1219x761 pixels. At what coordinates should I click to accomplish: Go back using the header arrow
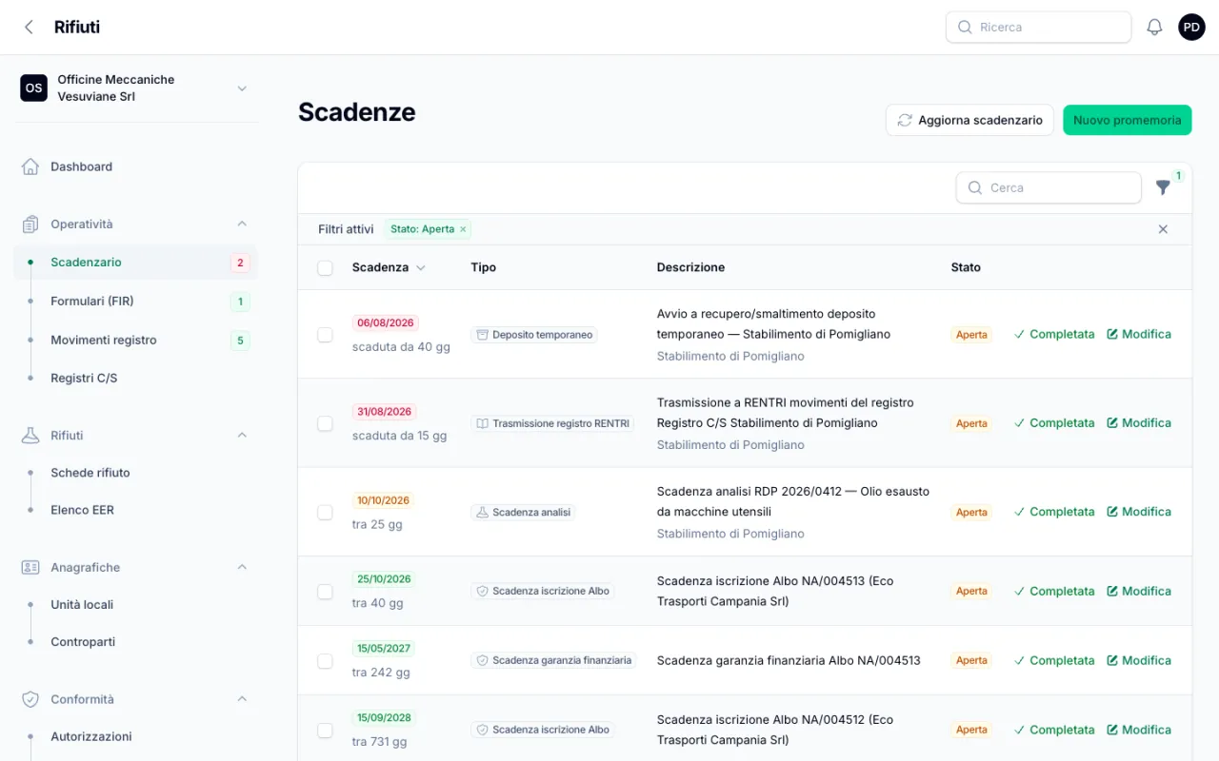(29, 28)
